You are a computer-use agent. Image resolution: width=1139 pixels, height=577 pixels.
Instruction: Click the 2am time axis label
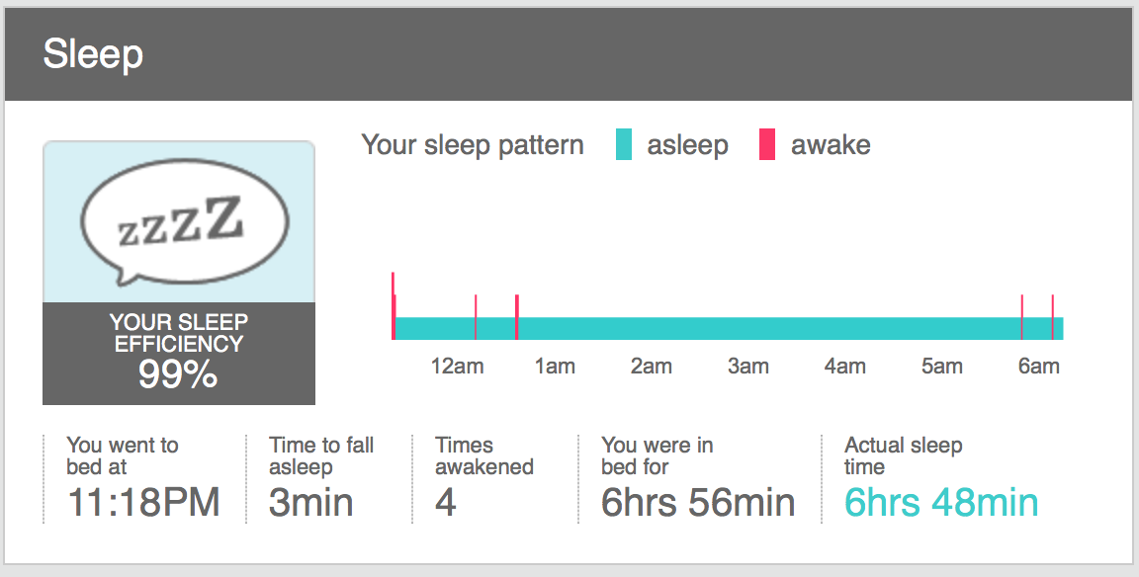click(651, 366)
